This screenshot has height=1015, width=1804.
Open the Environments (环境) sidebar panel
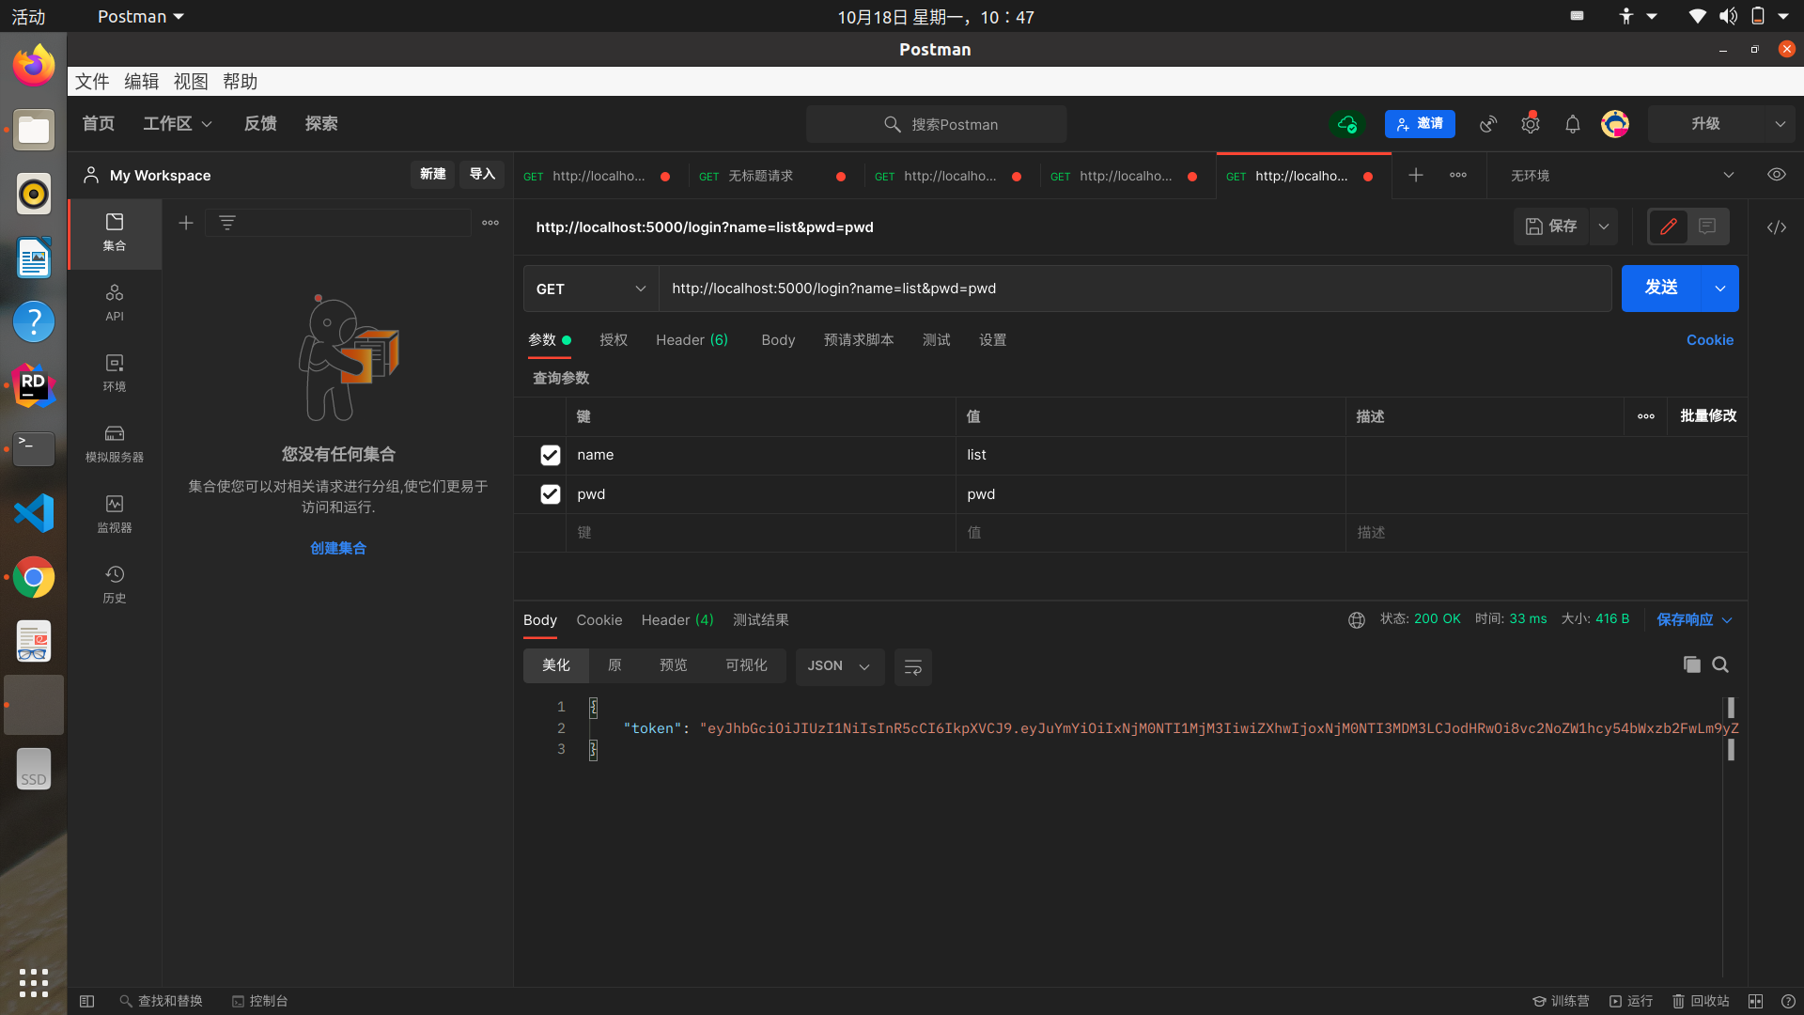click(x=115, y=373)
